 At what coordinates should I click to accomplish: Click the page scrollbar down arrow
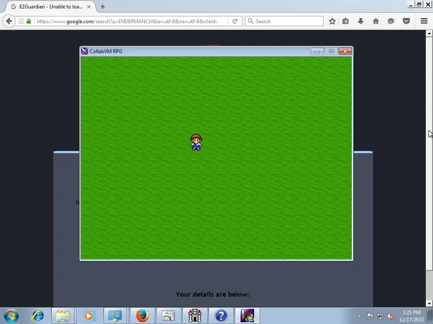click(x=429, y=304)
